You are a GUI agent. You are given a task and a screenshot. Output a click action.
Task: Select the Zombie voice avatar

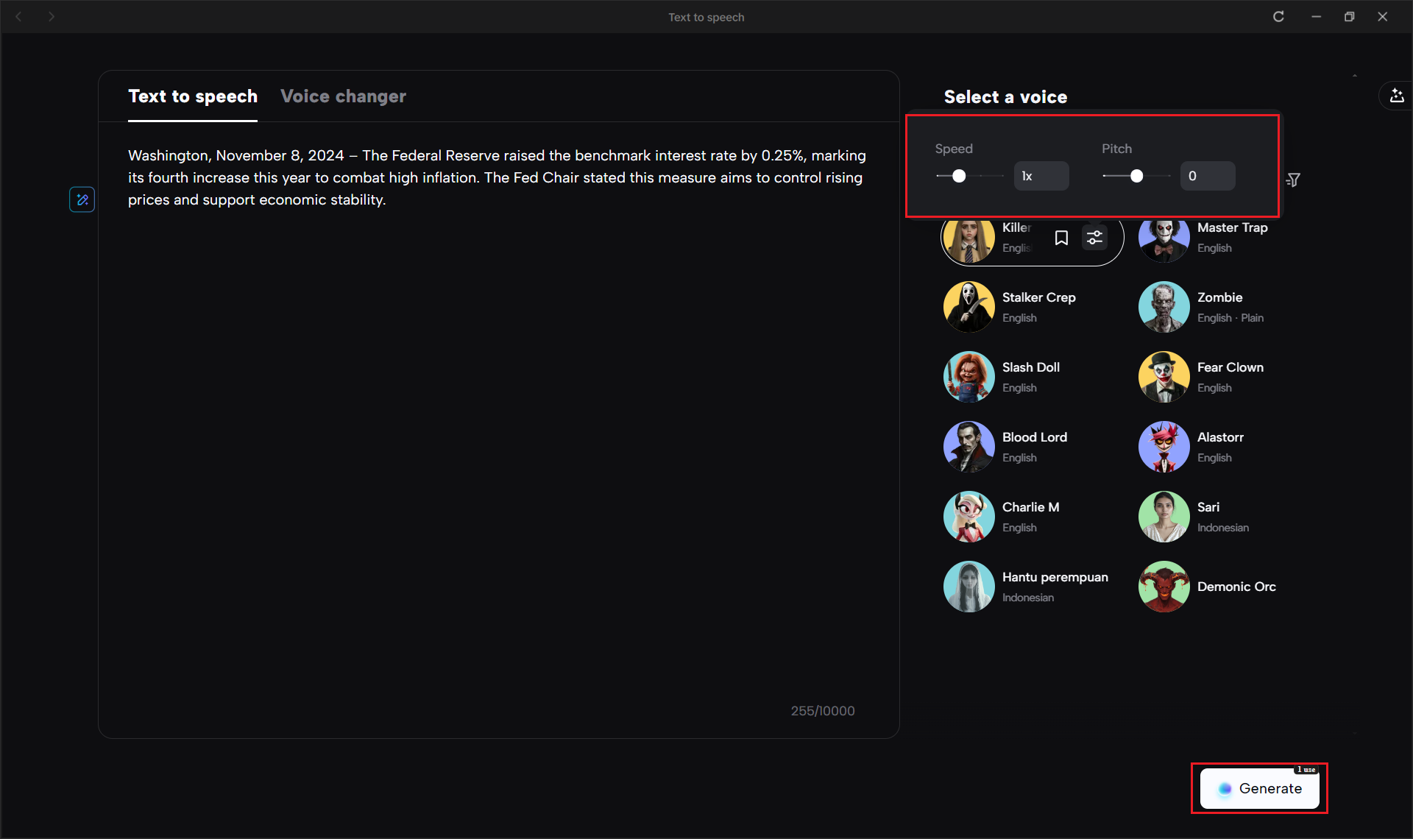[1164, 307]
